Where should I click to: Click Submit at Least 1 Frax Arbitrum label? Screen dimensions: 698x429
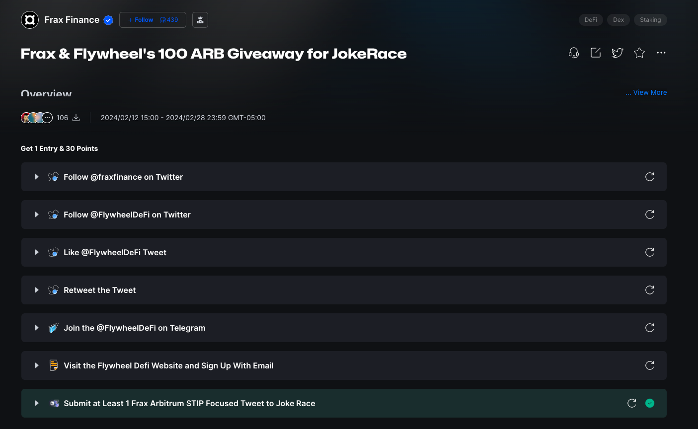[189, 403]
